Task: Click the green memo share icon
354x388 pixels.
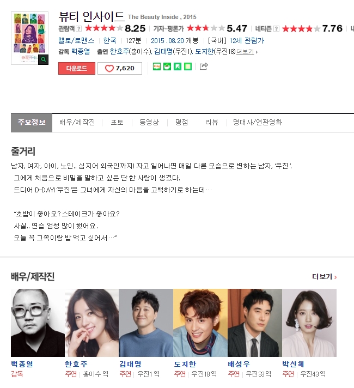Action: click(188, 66)
